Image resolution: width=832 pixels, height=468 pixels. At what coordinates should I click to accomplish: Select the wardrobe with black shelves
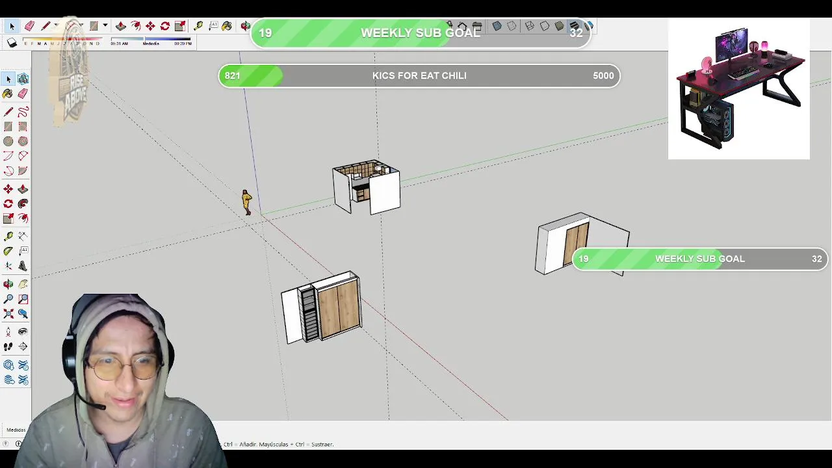pos(322,307)
